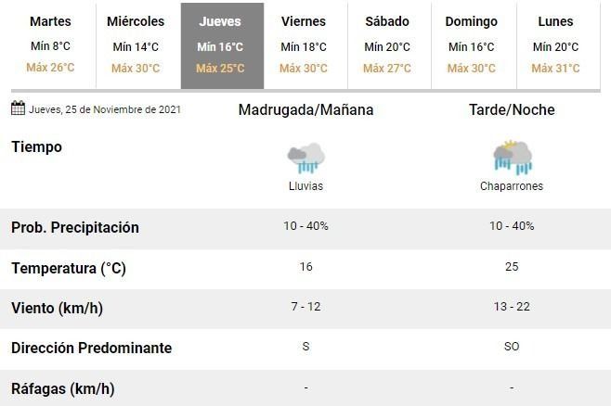This screenshot has width=611, height=406.
Task: Click the Tiempo row label
Action: click(x=36, y=146)
